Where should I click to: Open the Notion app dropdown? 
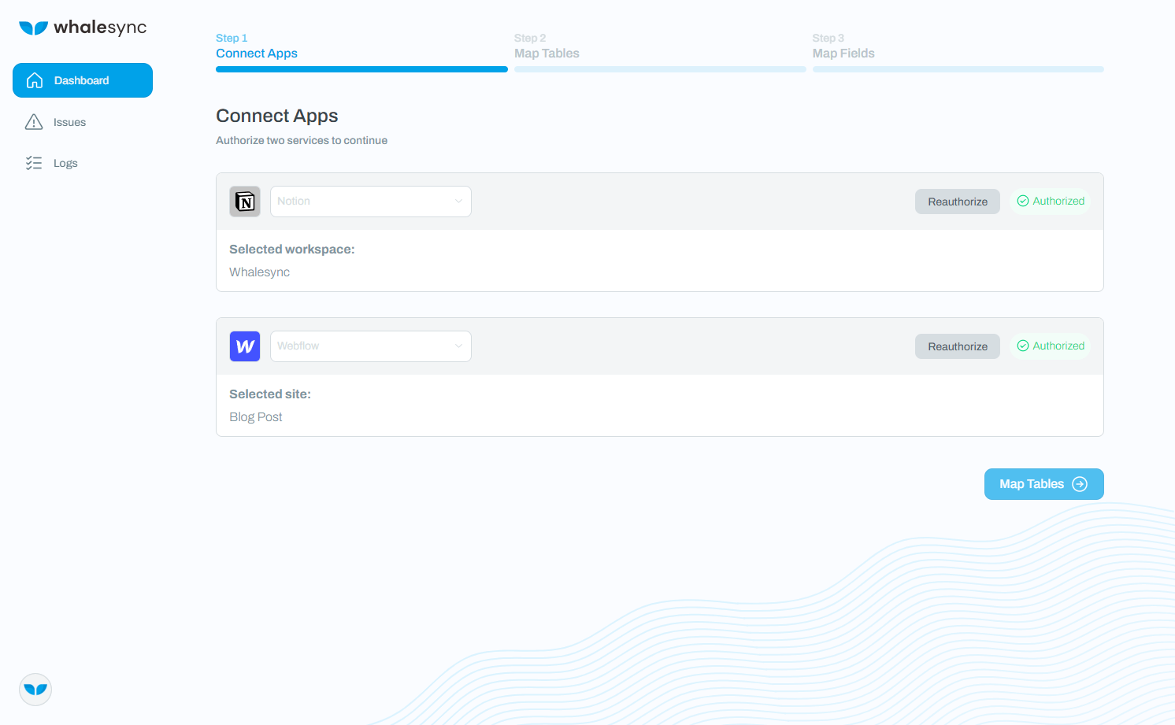click(371, 202)
